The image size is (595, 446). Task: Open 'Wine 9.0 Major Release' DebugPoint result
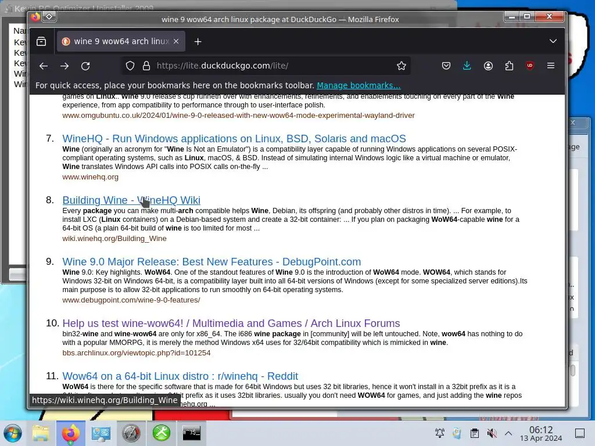pos(212,262)
